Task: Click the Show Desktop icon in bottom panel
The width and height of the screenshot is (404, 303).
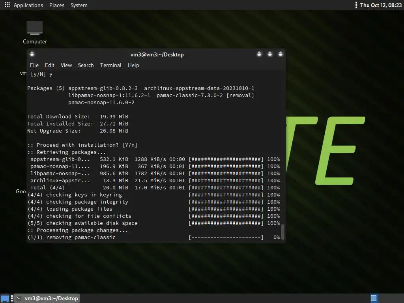Action: click(x=5, y=298)
